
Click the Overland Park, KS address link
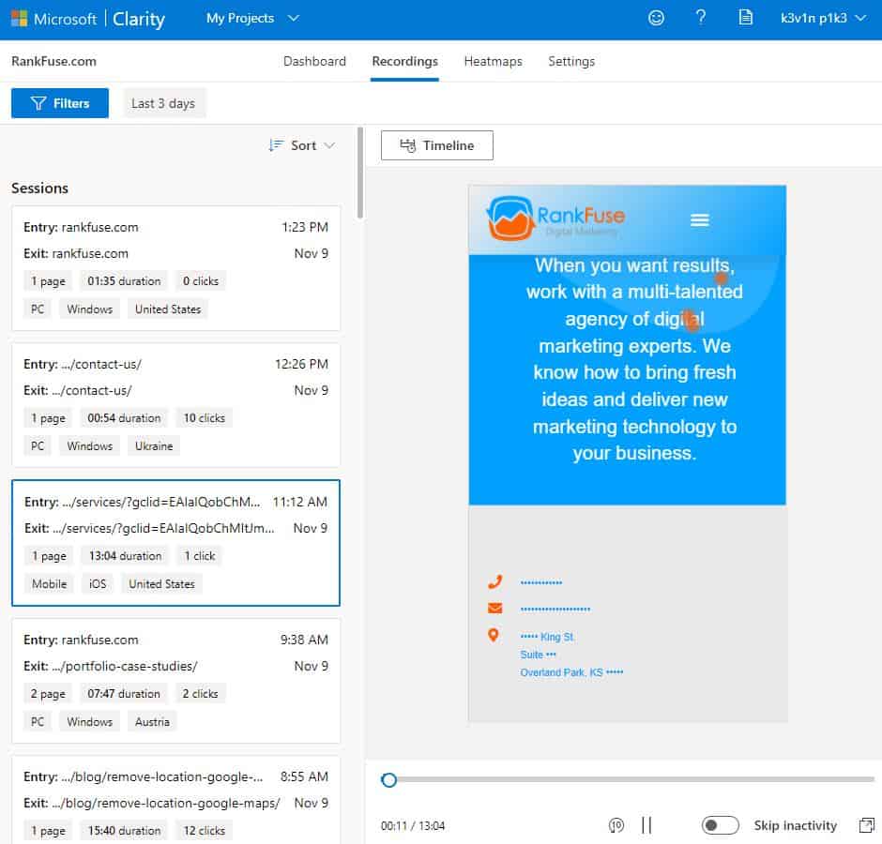click(x=571, y=672)
